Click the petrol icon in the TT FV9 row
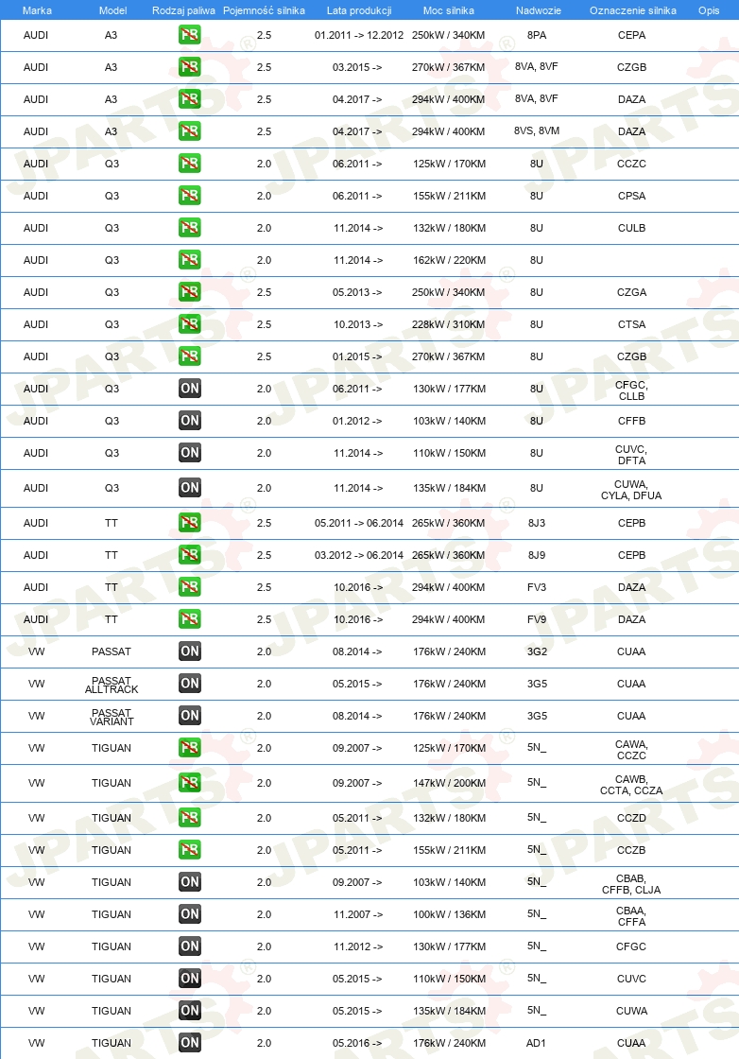The image size is (739, 1059). 190,619
